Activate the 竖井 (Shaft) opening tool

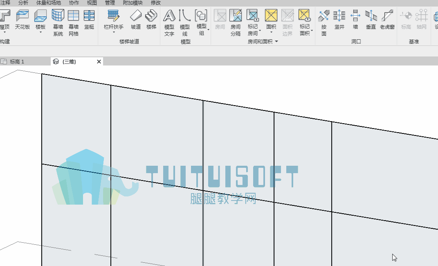point(339,19)
